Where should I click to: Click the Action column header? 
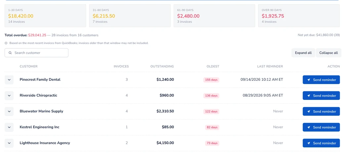pyautogui.click(x=334, y=66)
